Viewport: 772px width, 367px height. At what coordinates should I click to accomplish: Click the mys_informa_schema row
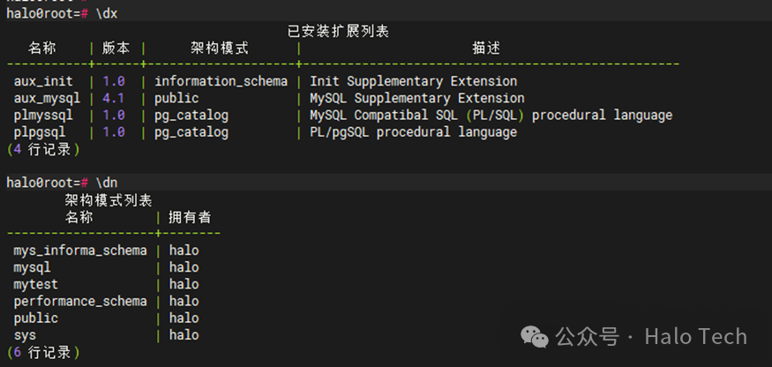click(x=80, y=251)
